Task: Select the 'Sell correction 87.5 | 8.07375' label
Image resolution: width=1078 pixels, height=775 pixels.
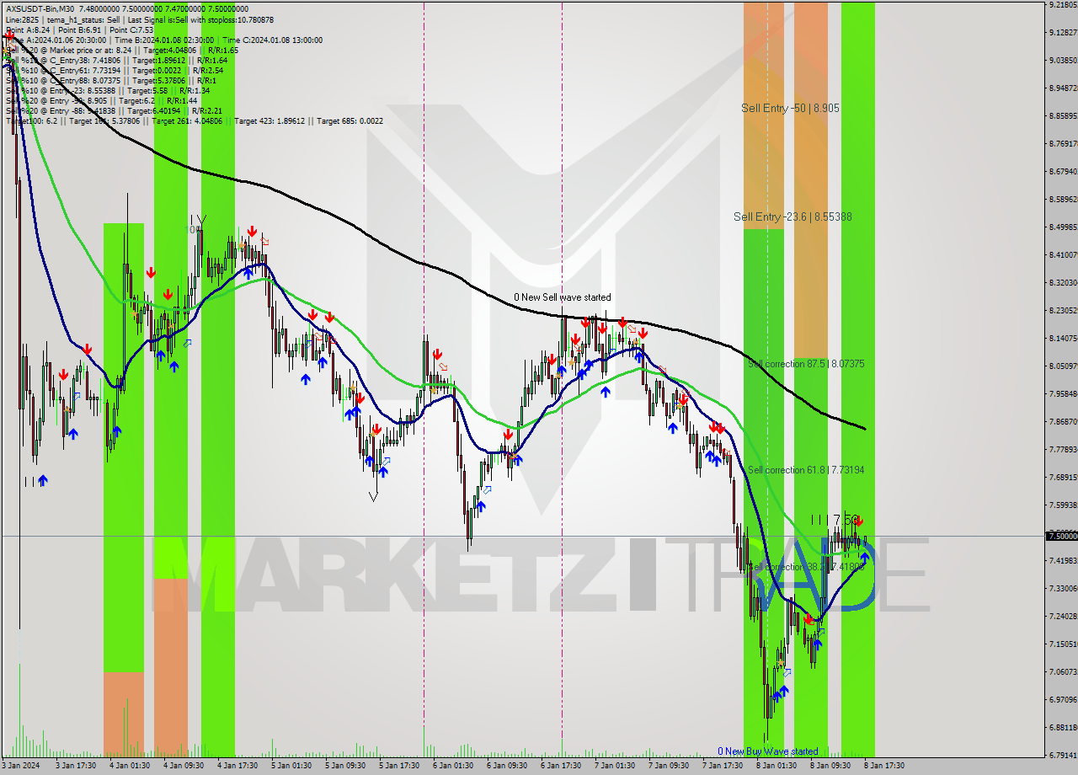Action: (806, 364)
